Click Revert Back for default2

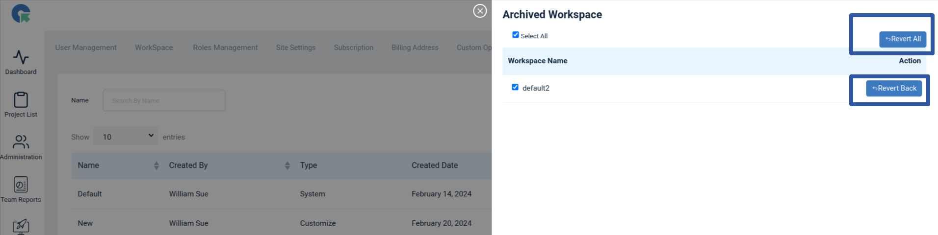(894, 89)
